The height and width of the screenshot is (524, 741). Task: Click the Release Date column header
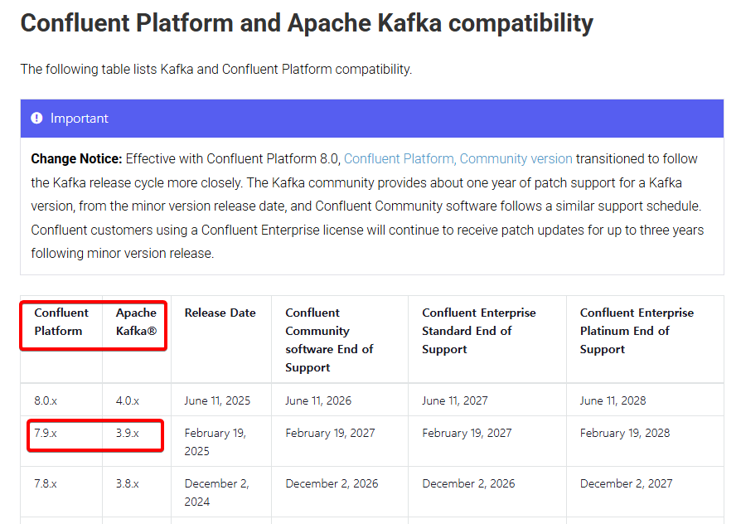point(220,313)
